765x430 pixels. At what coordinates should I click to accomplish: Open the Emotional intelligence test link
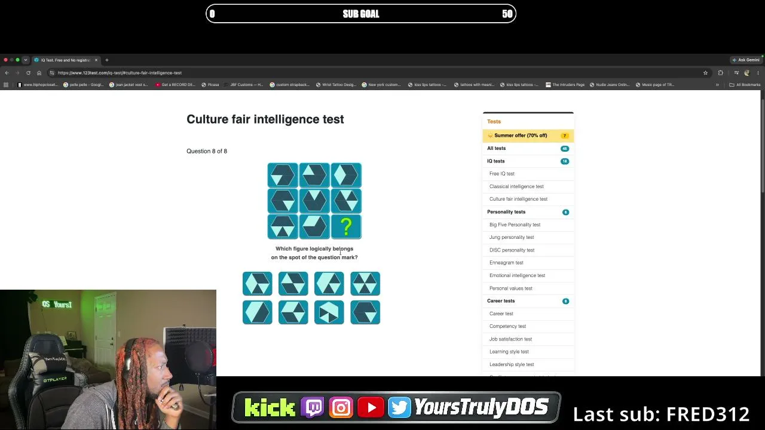pyautogui.click(x=517, y=275)
